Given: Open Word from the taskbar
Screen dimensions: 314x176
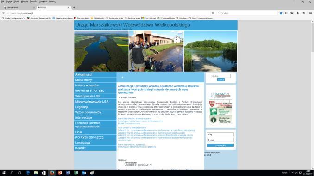Looking at the screenshot, I should tap(68, 173).
